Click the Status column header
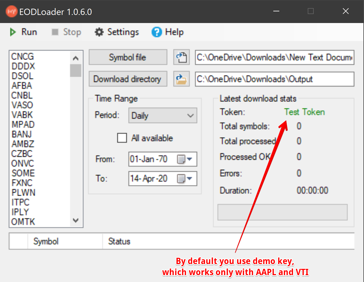Viewport: 364px width, 282px height. 228,241
